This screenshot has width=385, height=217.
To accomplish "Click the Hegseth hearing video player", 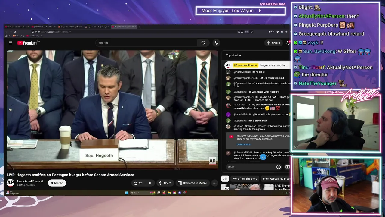I will point(112,110).
